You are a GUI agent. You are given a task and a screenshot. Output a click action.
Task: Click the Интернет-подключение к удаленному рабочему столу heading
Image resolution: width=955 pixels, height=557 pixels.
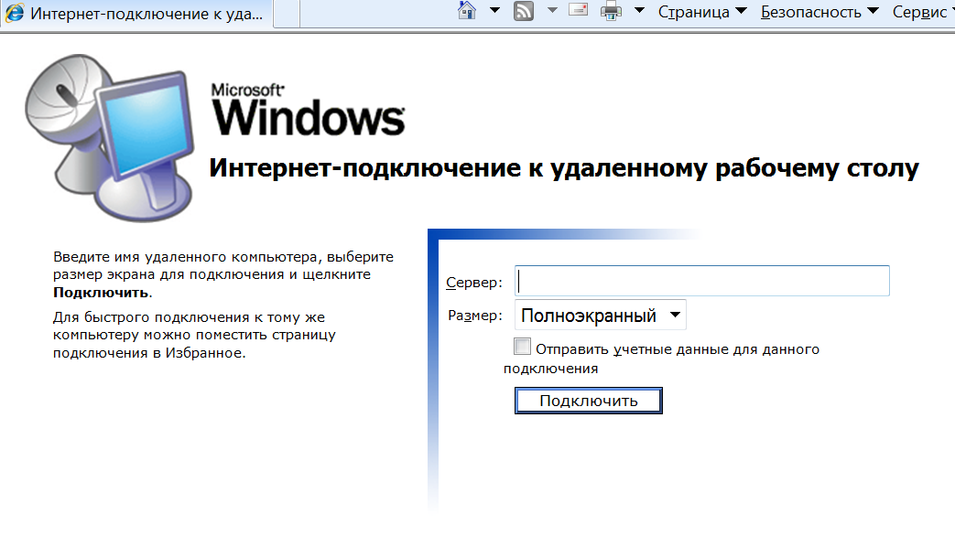point(564,168)
